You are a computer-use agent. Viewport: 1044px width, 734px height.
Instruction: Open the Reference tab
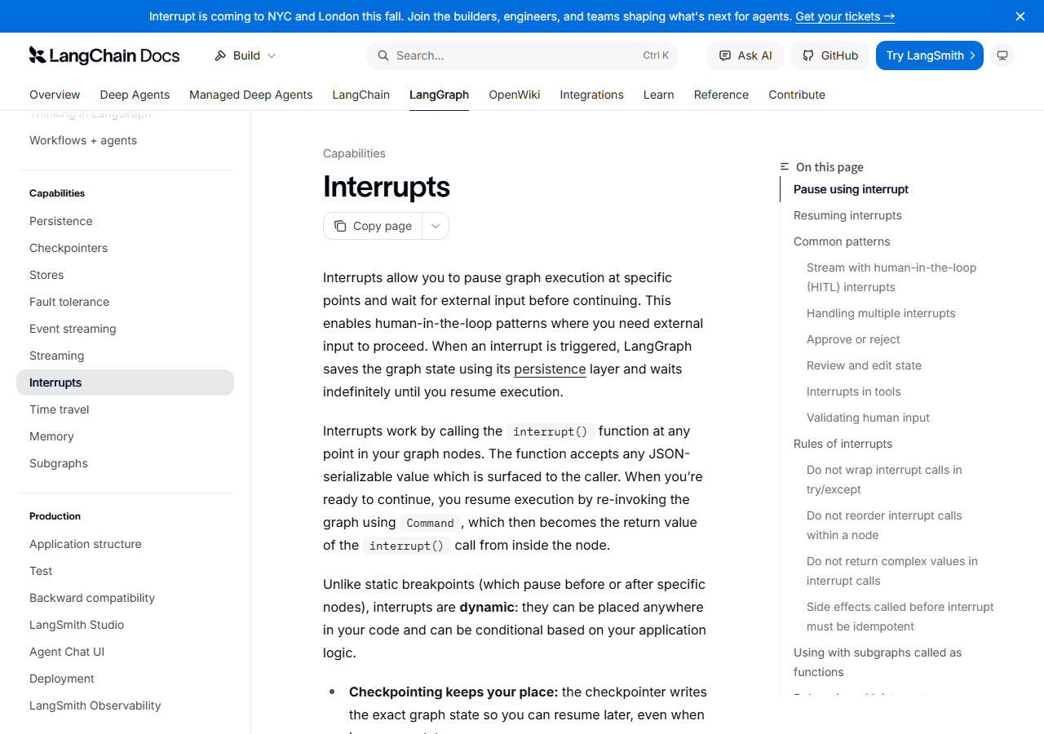click(x=721, y=95)
